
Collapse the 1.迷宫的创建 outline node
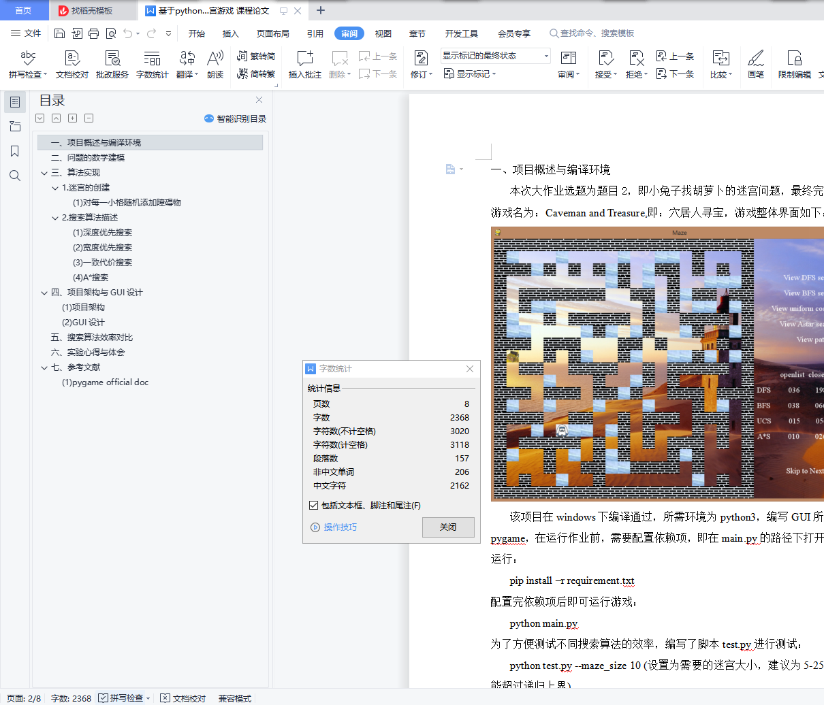[55, 188]
